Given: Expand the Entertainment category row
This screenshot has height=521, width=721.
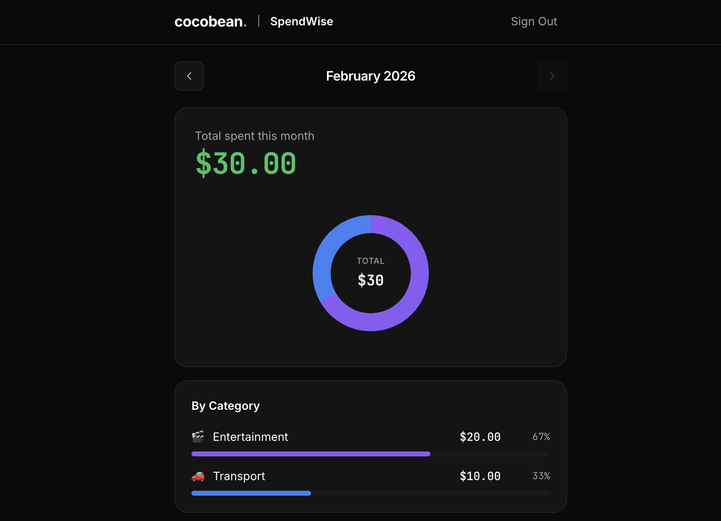Looking at the screenshot, I should coord(250,437).
